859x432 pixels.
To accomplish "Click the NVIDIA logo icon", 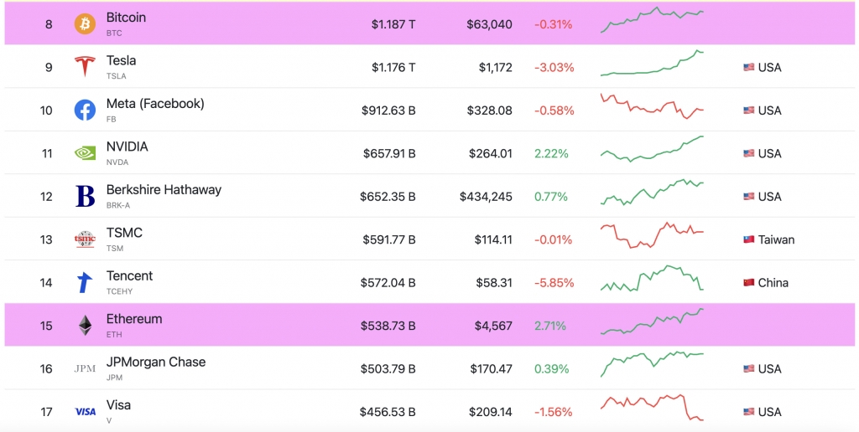I will pos(85,154).
